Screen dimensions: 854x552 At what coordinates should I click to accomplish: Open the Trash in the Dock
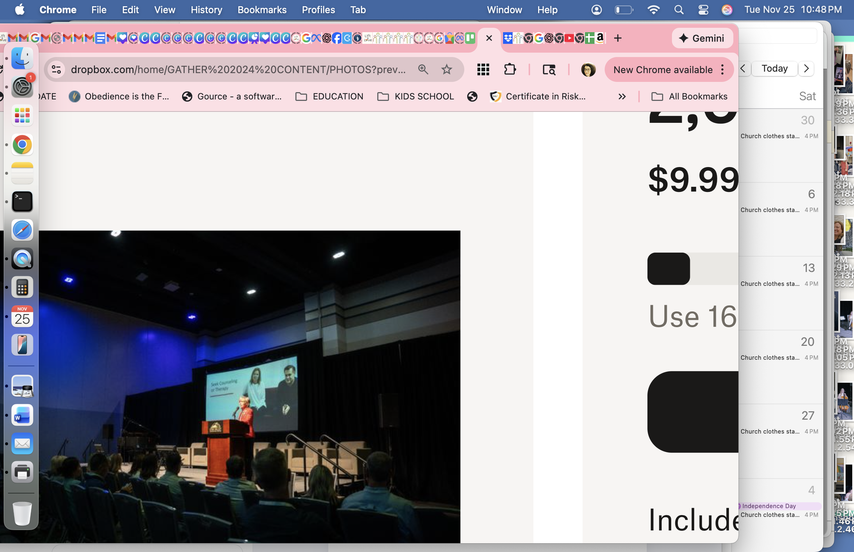(22, 513)
